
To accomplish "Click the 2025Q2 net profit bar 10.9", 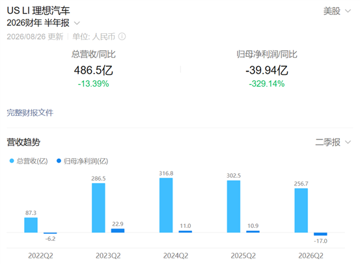I will coord(253,232).
